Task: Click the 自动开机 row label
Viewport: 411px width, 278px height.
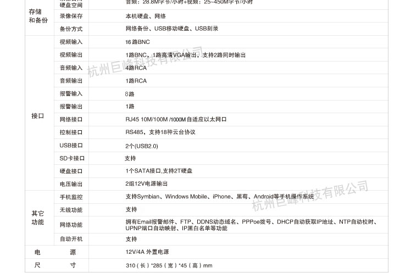Action: coord(71,239)
